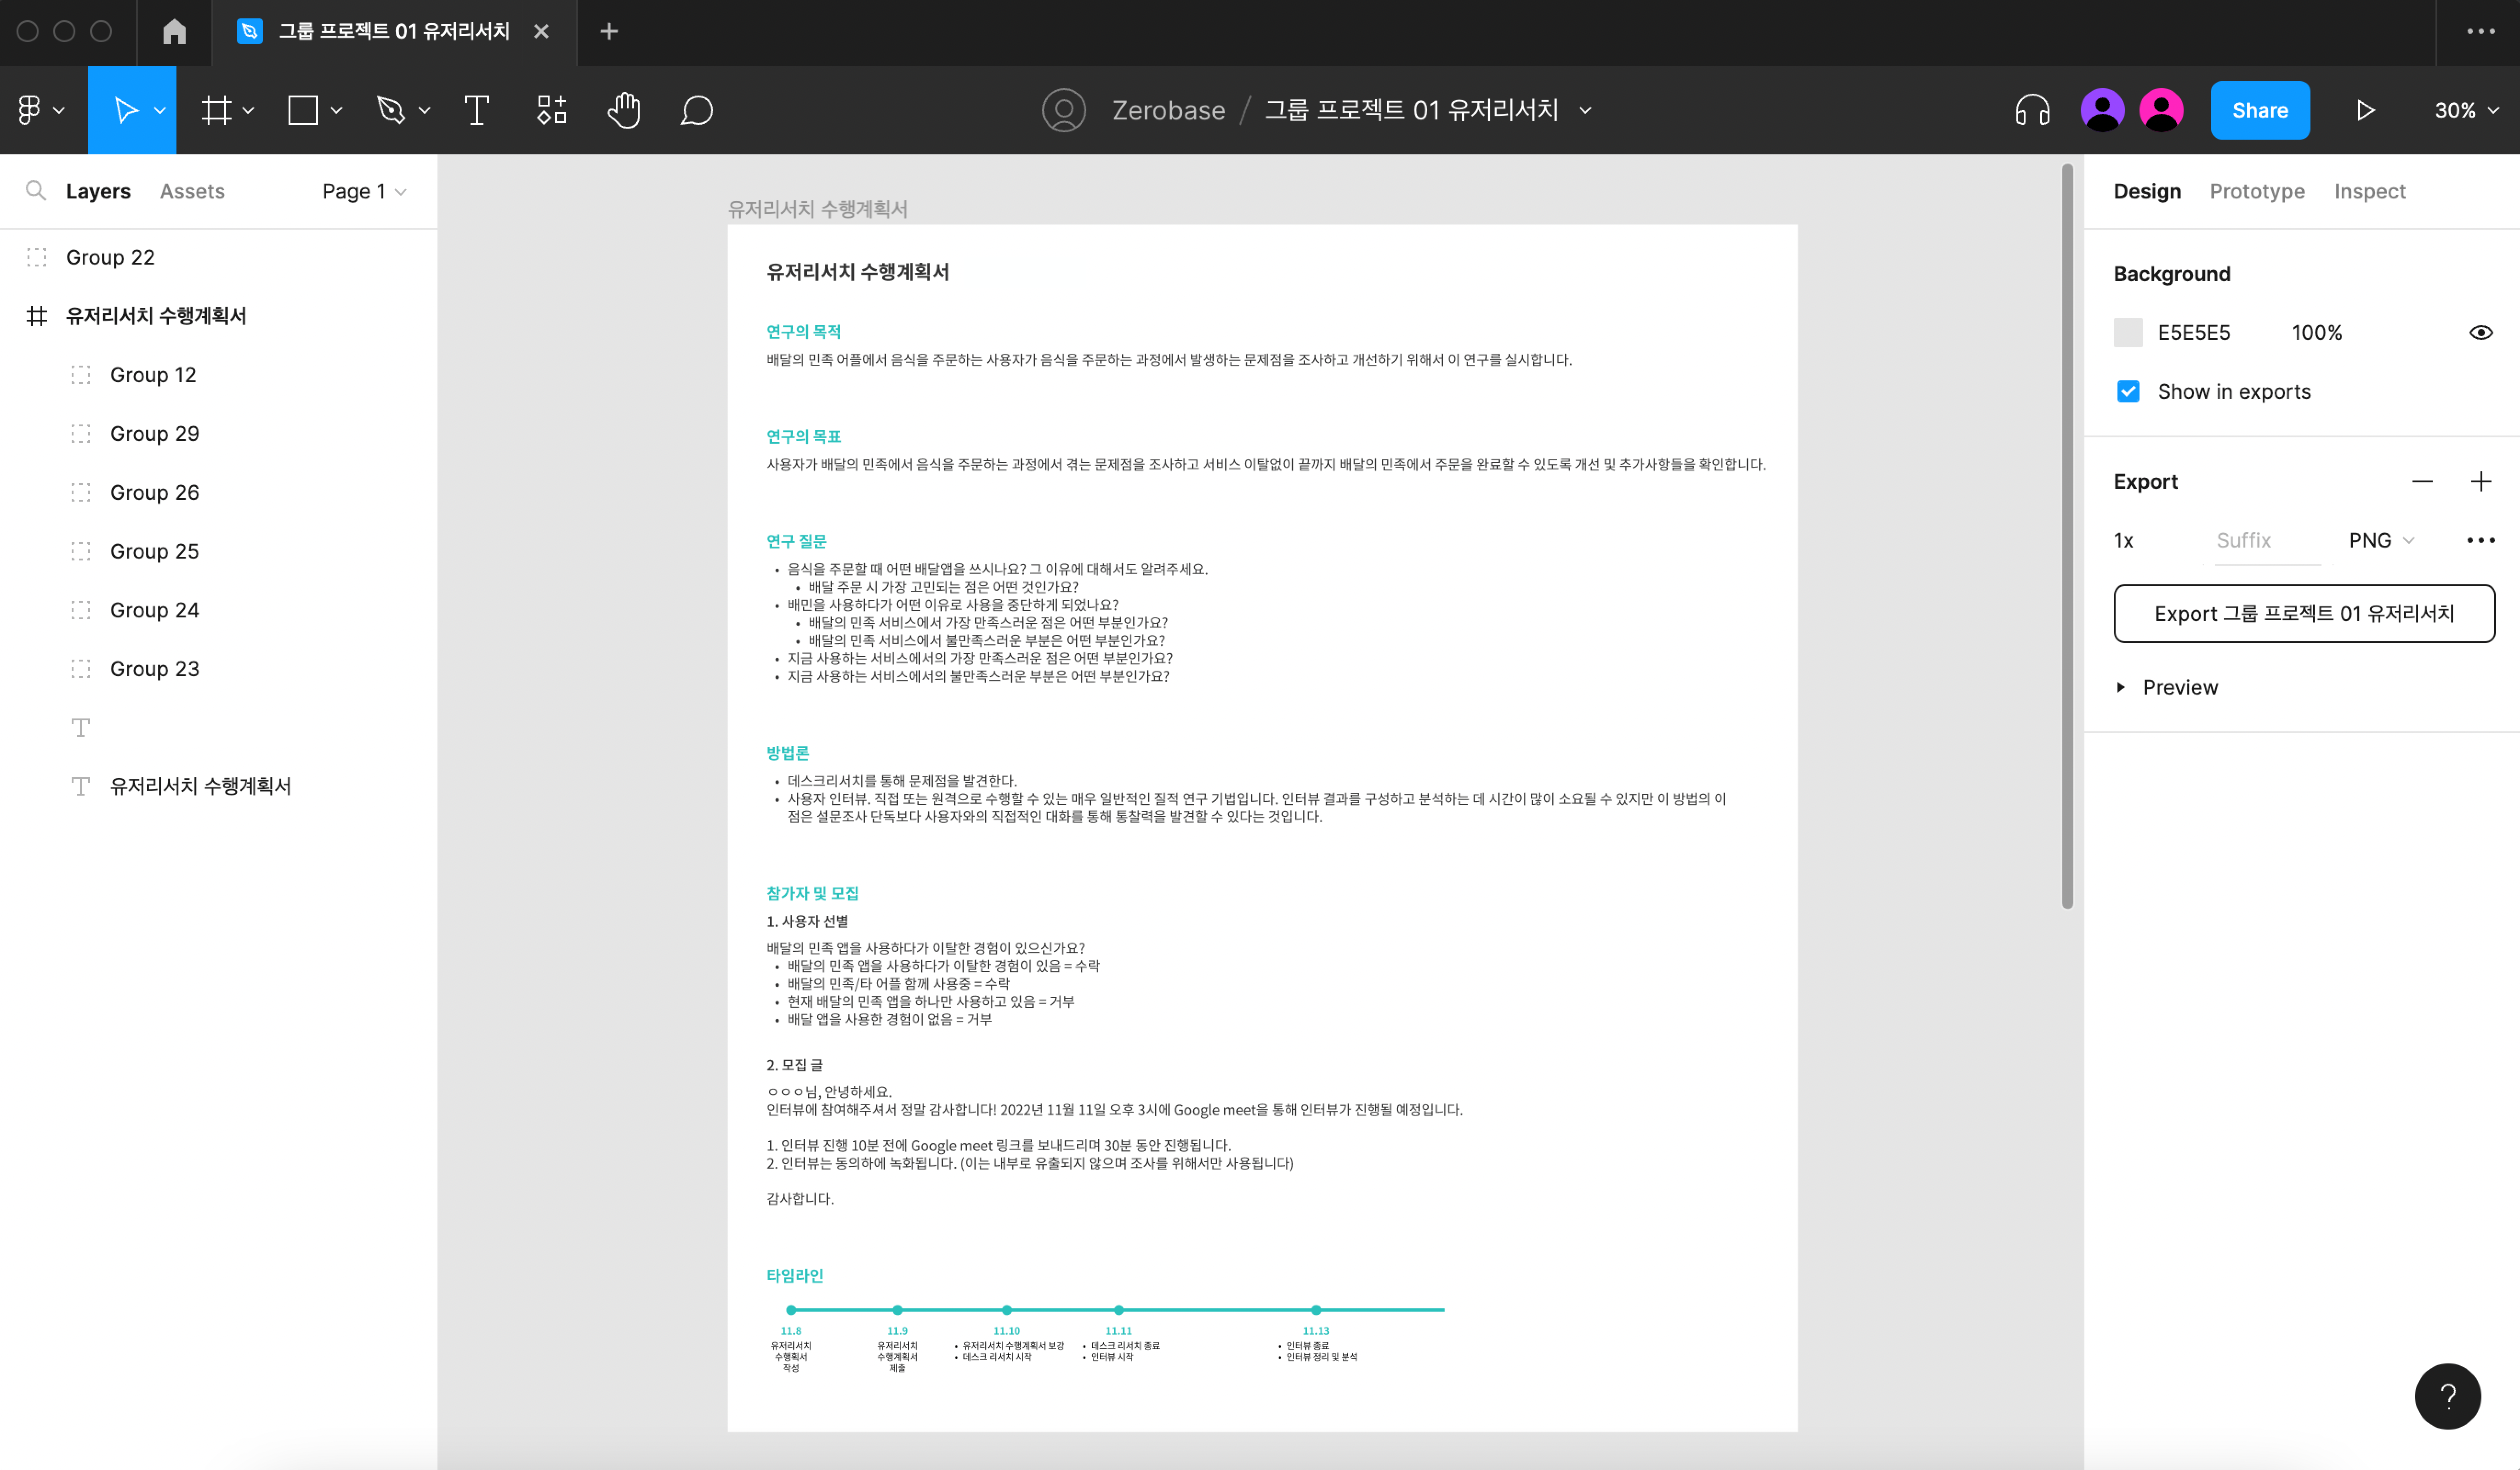This screenshot has width=2520, height=1470.
Task: Select the Rectangle shape tool
Action: click(x=303, y=110)
